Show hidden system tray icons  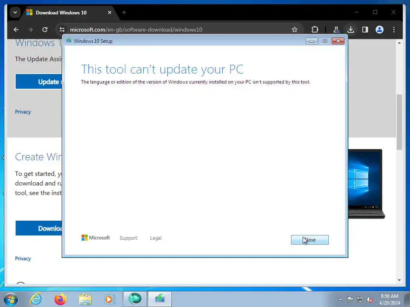click(340, 299)
